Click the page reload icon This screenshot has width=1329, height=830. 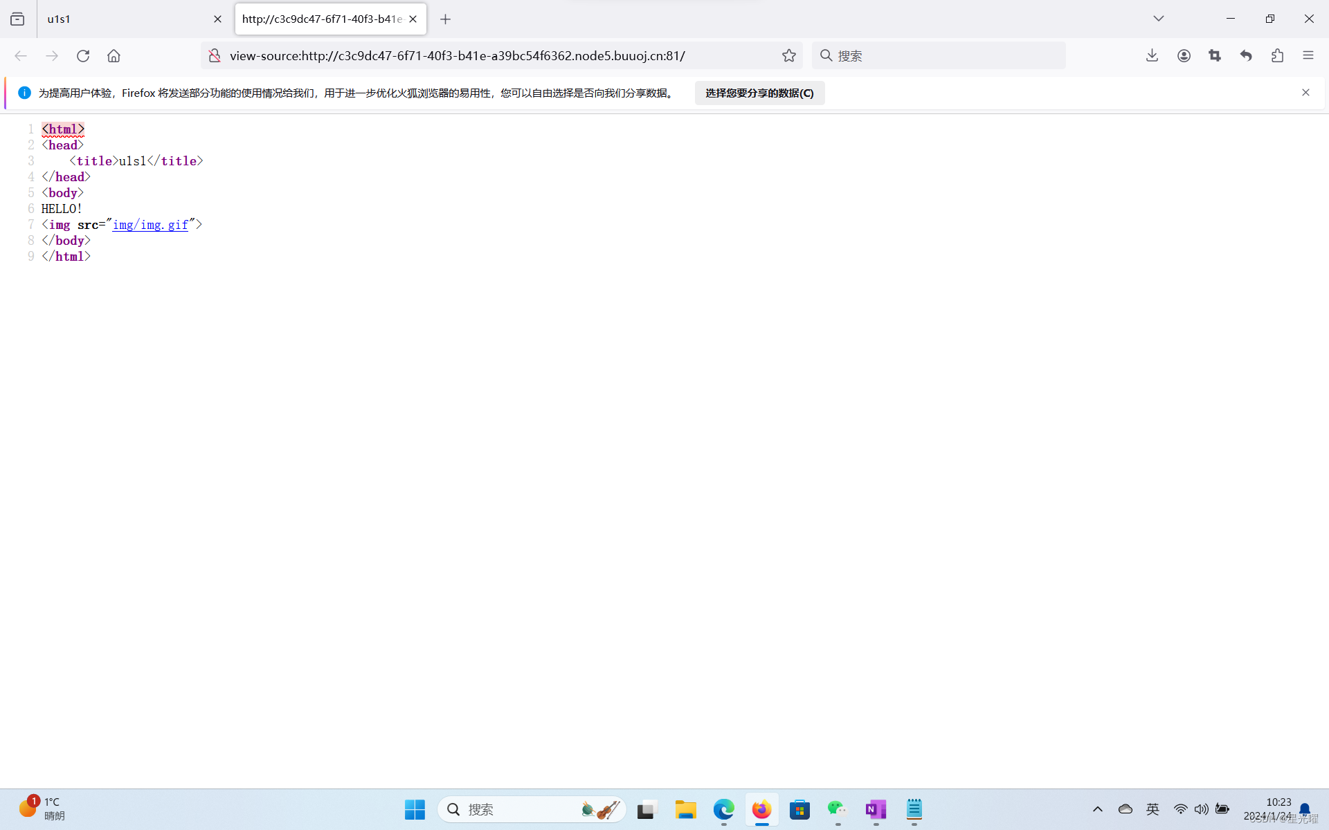click(x=83, y=55)
